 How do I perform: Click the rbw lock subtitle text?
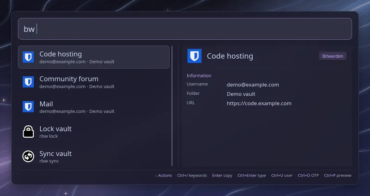(49, 136)
